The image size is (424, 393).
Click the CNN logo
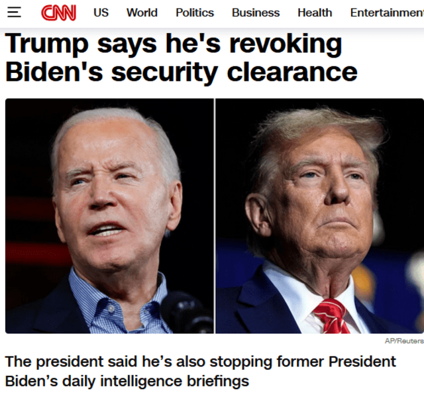tap(59, 13)
